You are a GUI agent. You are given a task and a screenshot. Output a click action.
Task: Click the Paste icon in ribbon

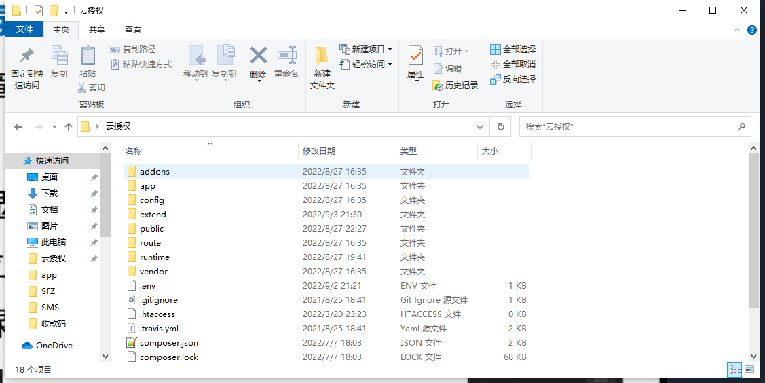88,56
